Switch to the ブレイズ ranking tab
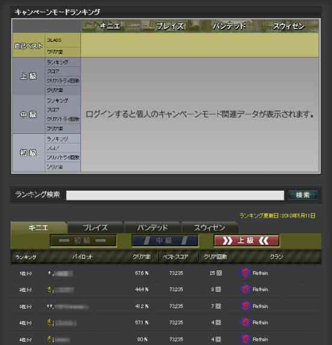This screenshot has height=345, width=332. click(95, 228)
